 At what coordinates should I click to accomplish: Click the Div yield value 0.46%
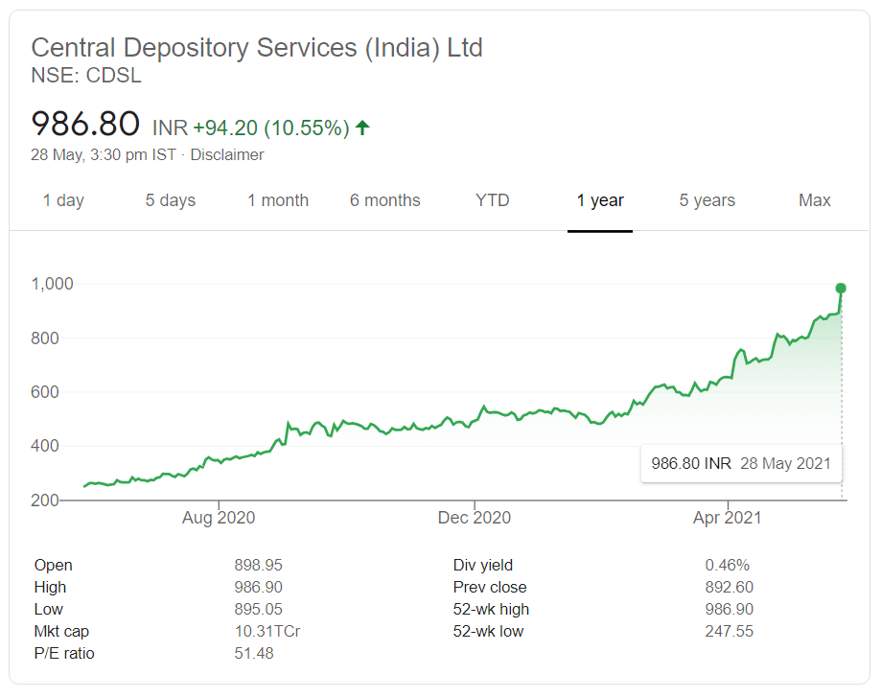(x=727, y=566)
